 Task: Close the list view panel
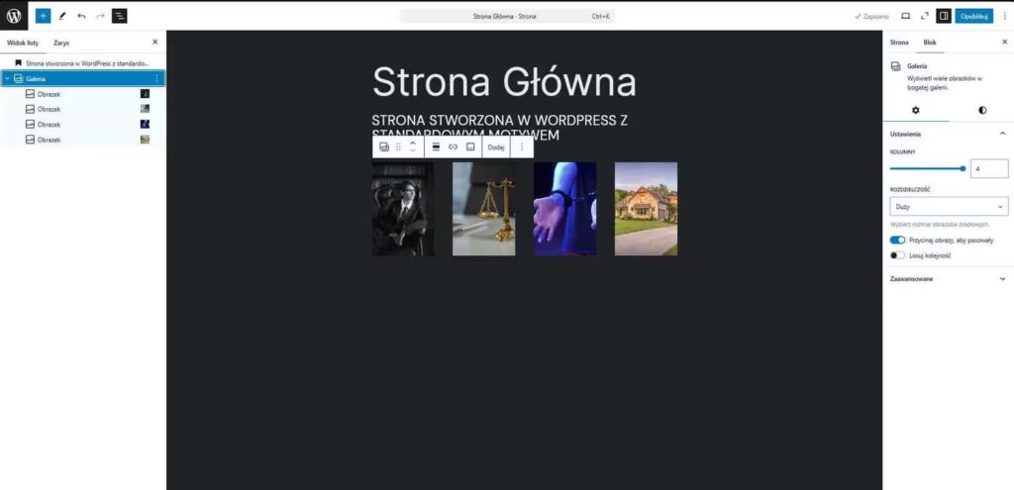point(154,42)
